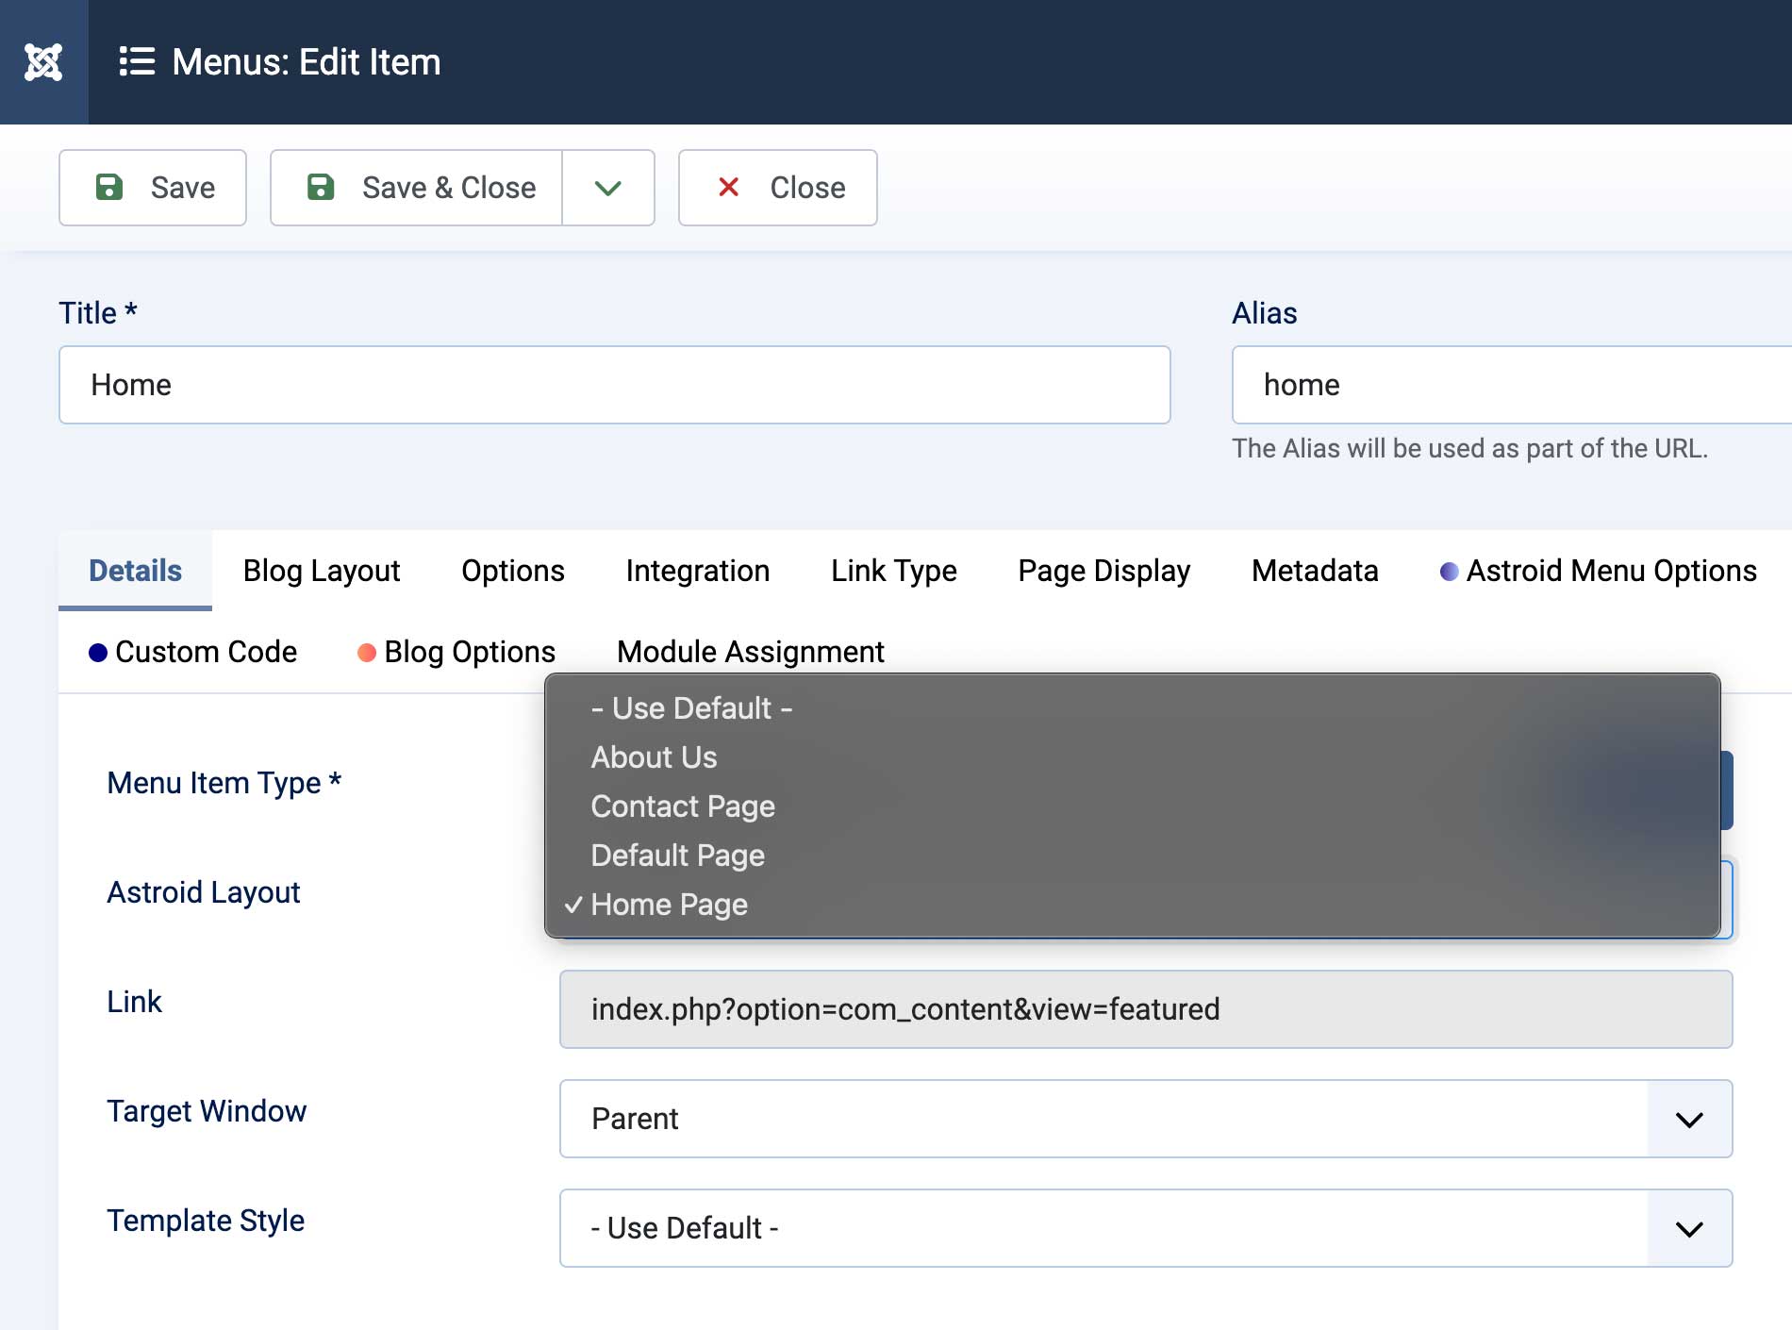Click the Menu Item Type label
This screenshot has height=1330, width=1792.
[x=224, y=783]
